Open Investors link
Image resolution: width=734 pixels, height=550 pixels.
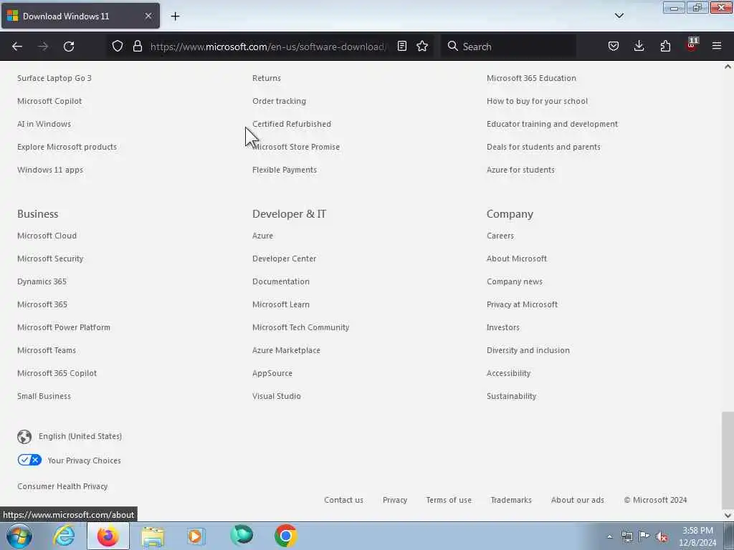(502, 327)
